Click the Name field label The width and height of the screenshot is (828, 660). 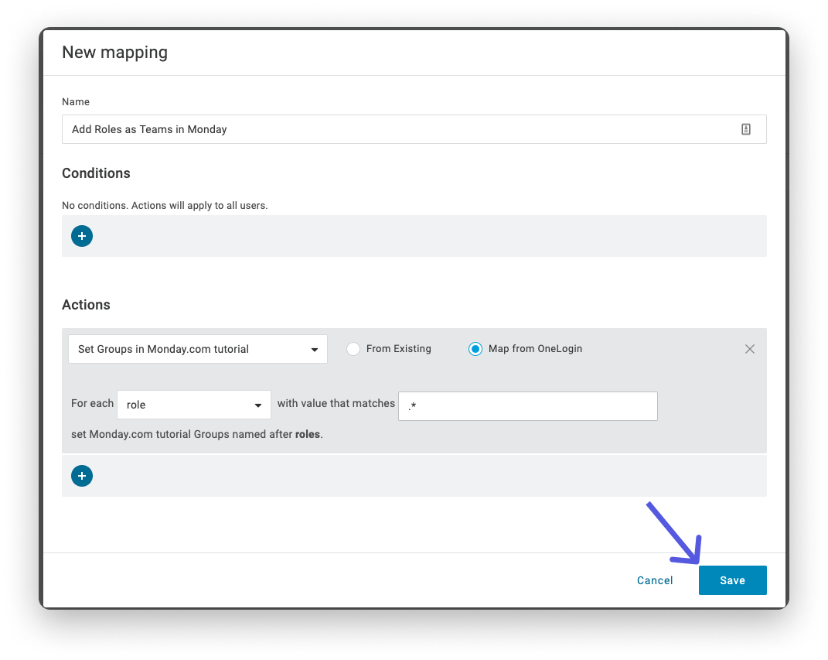[x=76, y=102]
